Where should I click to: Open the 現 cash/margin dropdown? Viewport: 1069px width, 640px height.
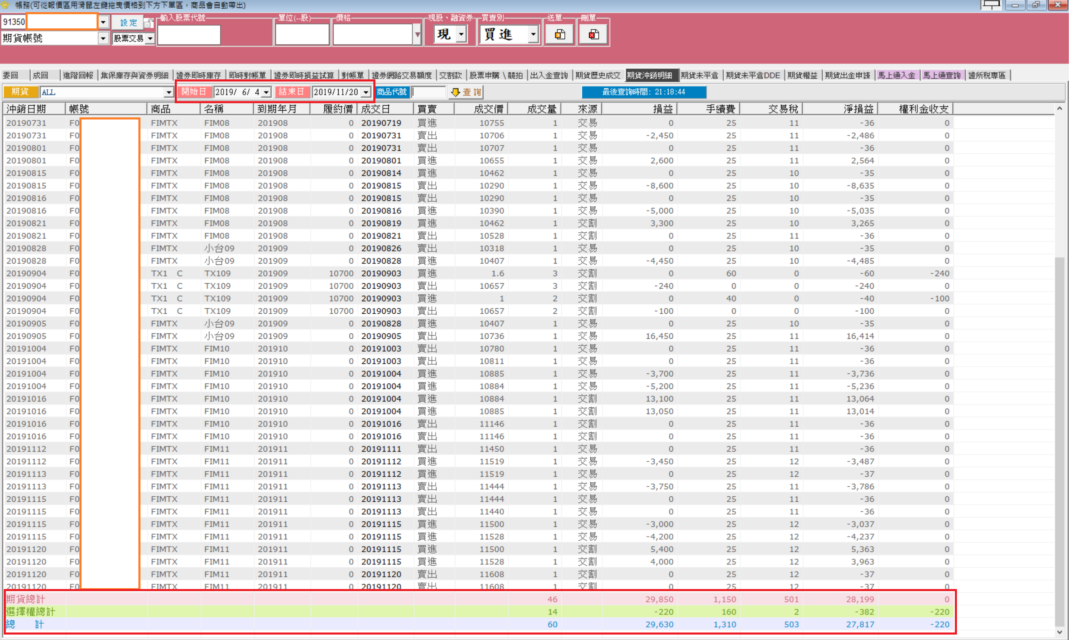point(462,34)
